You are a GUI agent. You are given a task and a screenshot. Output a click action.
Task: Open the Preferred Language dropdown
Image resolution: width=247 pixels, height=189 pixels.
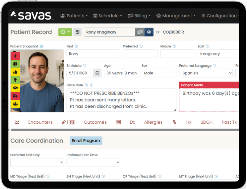click(x=206, y=73)
